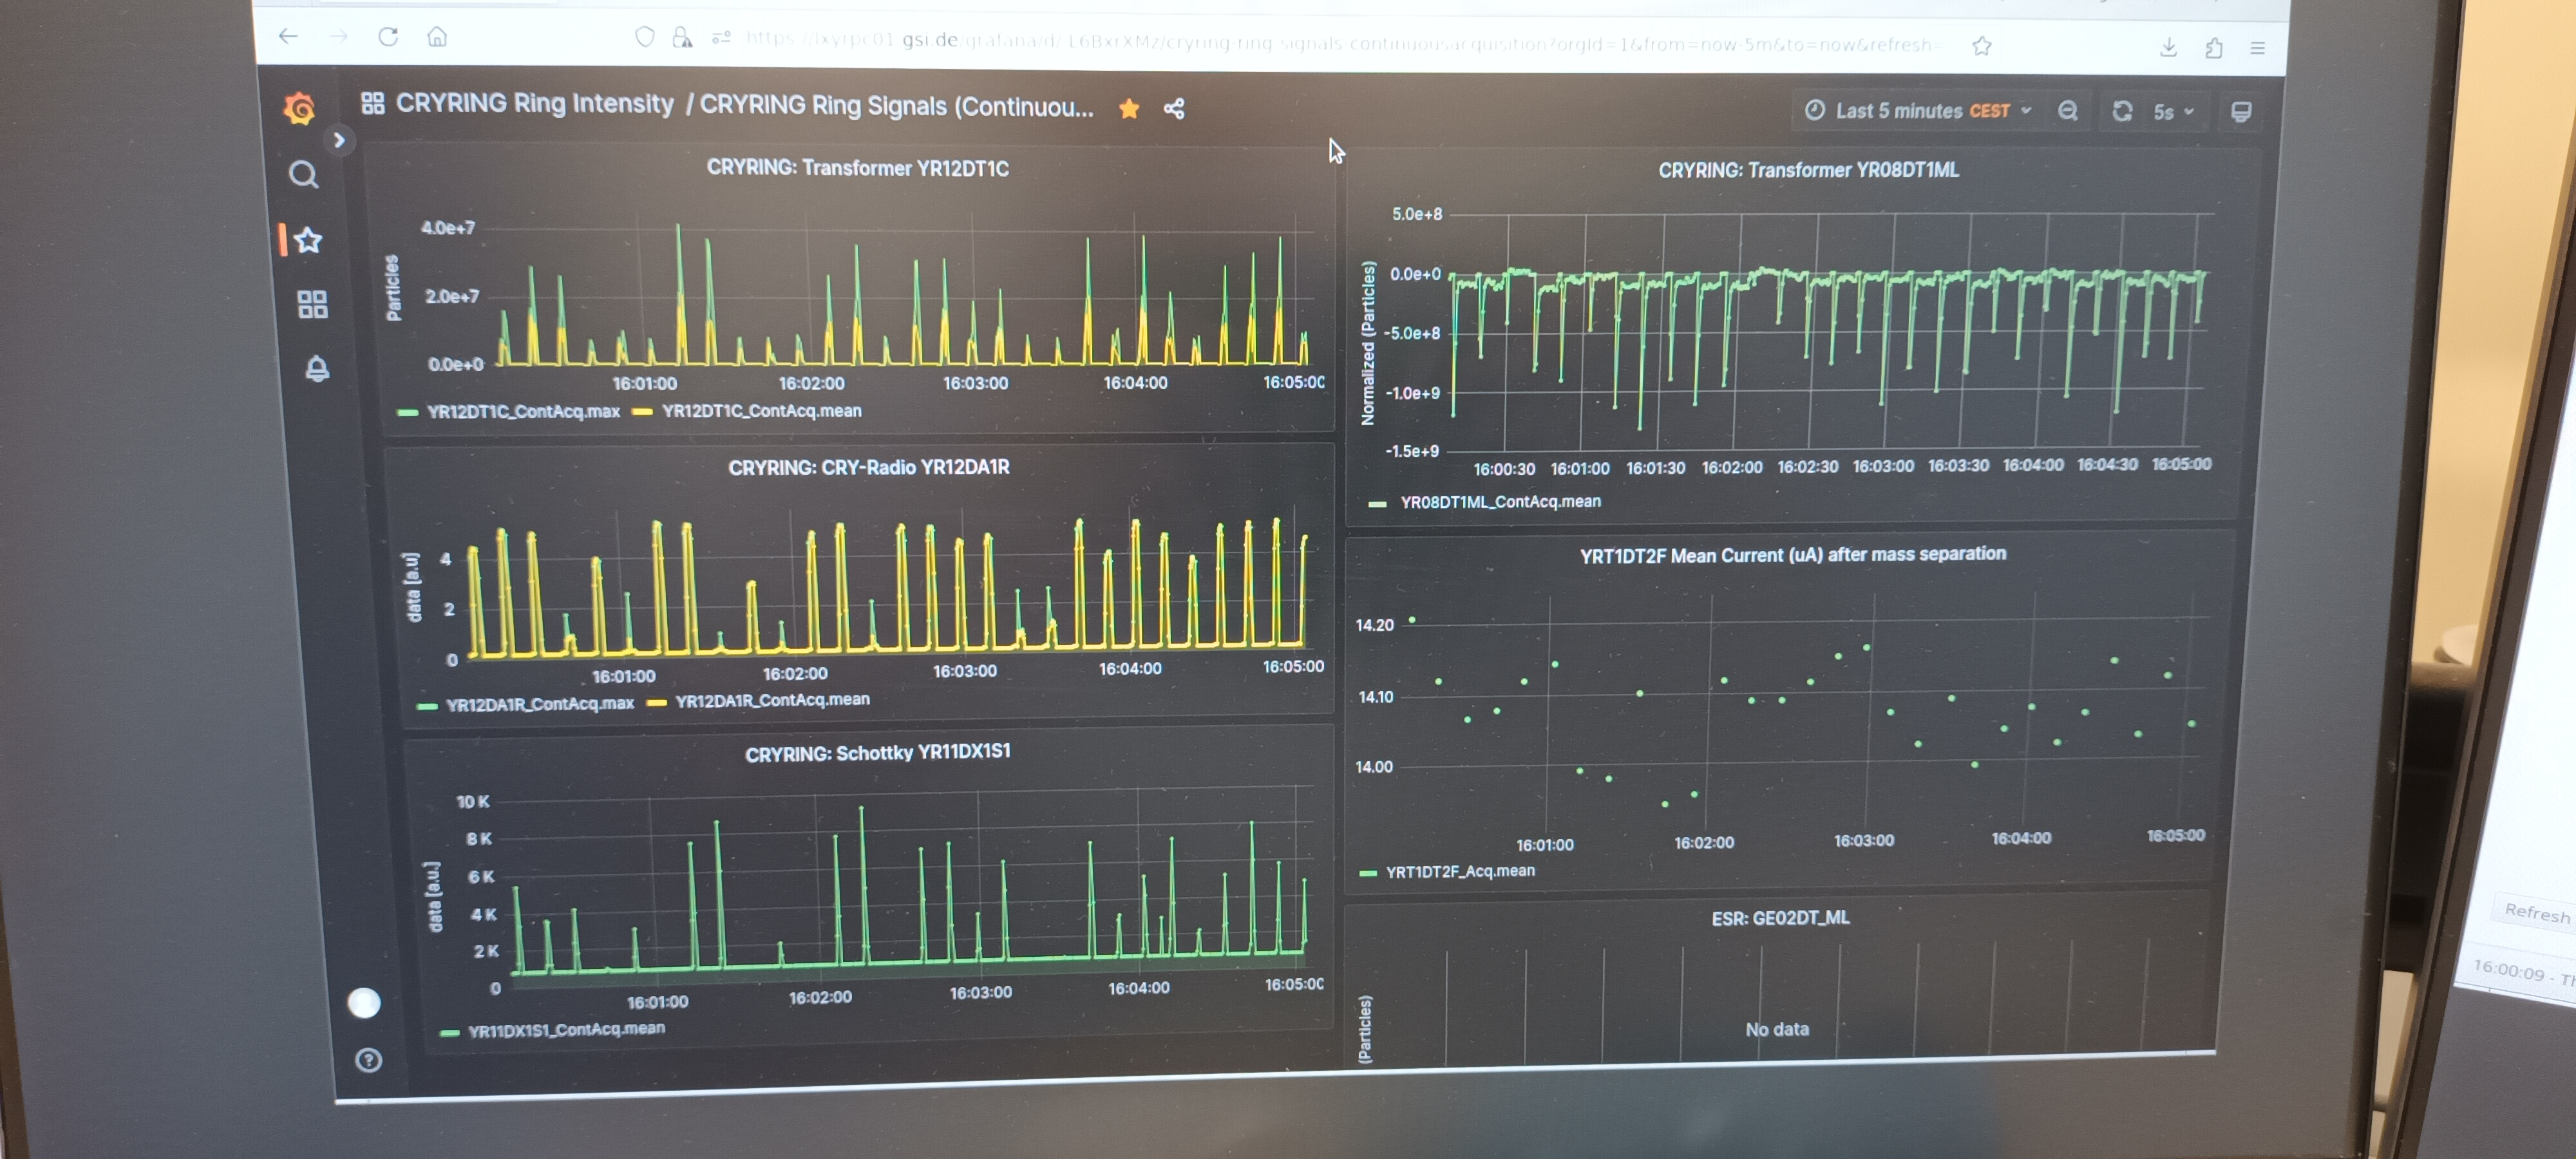2576x1159 pixels.
Task: Open the alerting bell icon
Action: [317, 368]
